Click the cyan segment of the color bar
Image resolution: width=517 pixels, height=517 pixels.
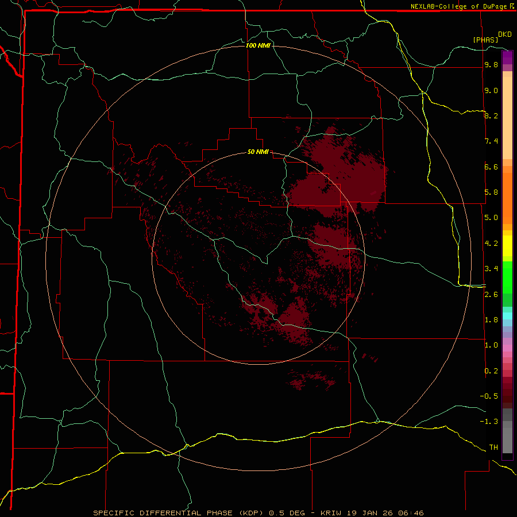507,316
